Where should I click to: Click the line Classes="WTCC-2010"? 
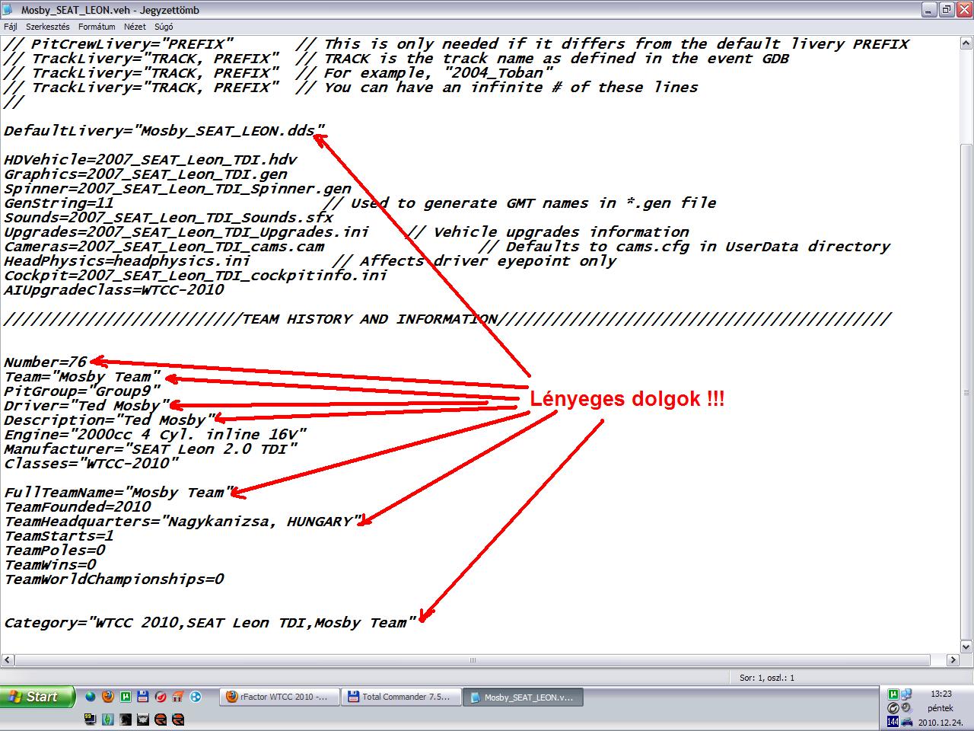tap(91, 464)
